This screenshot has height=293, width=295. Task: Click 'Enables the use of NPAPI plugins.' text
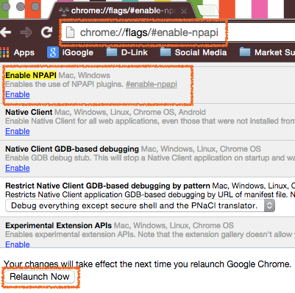tap(64, 84)
